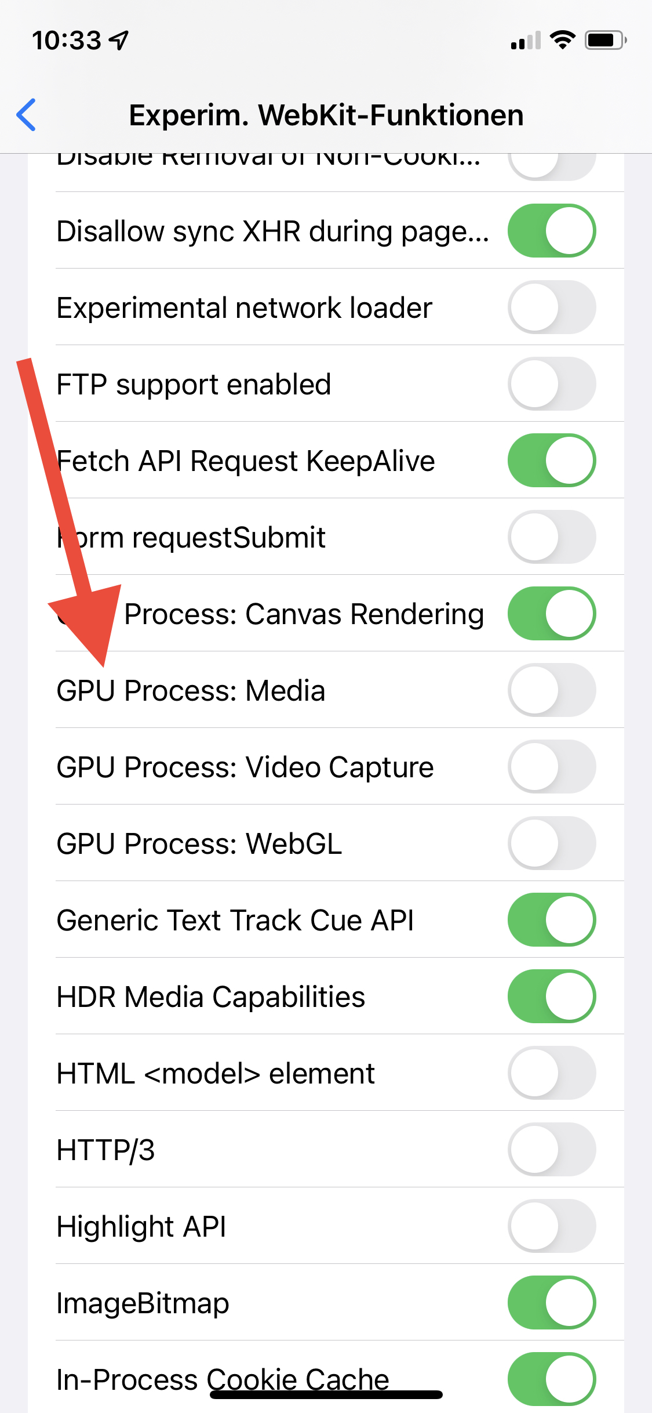Turn on HTTP/3 switch

[x=552, y=1150]
